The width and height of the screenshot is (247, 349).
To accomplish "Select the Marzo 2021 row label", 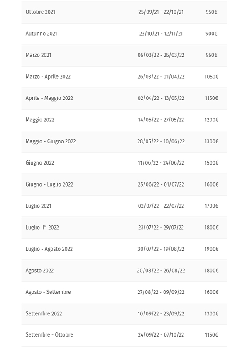I will coord(38,55).
